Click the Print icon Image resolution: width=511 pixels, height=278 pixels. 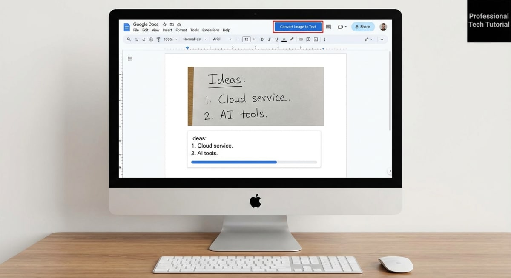pos(151,39)
